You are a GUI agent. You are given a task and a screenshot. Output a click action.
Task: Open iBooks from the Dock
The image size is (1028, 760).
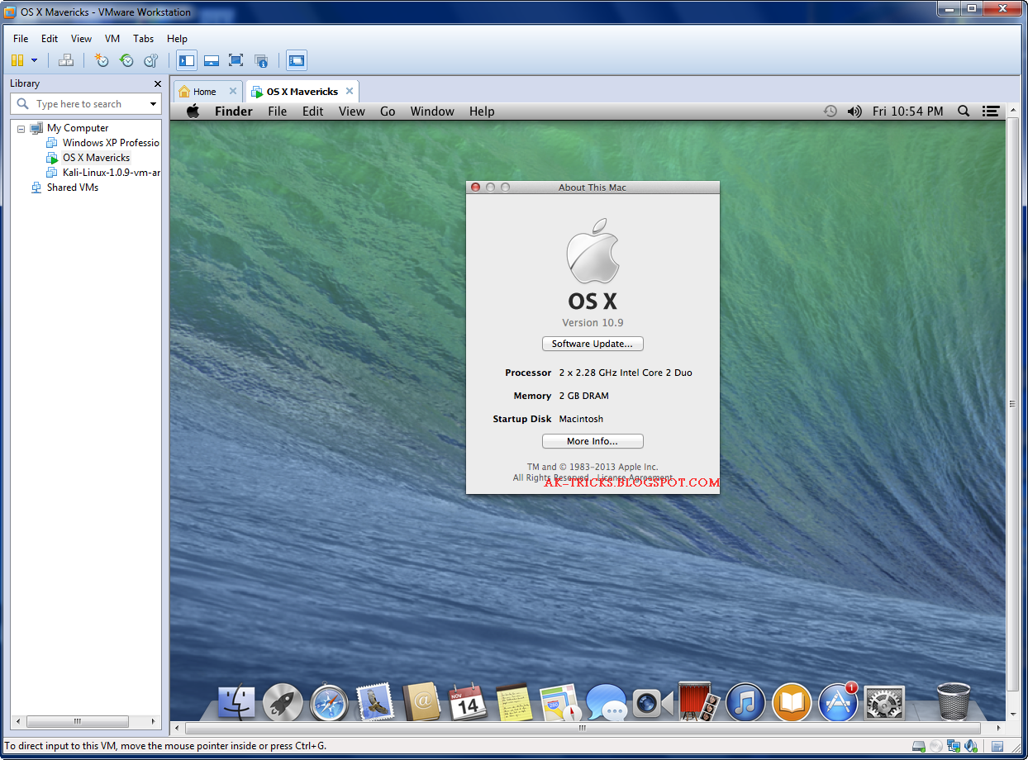(792, 702)
